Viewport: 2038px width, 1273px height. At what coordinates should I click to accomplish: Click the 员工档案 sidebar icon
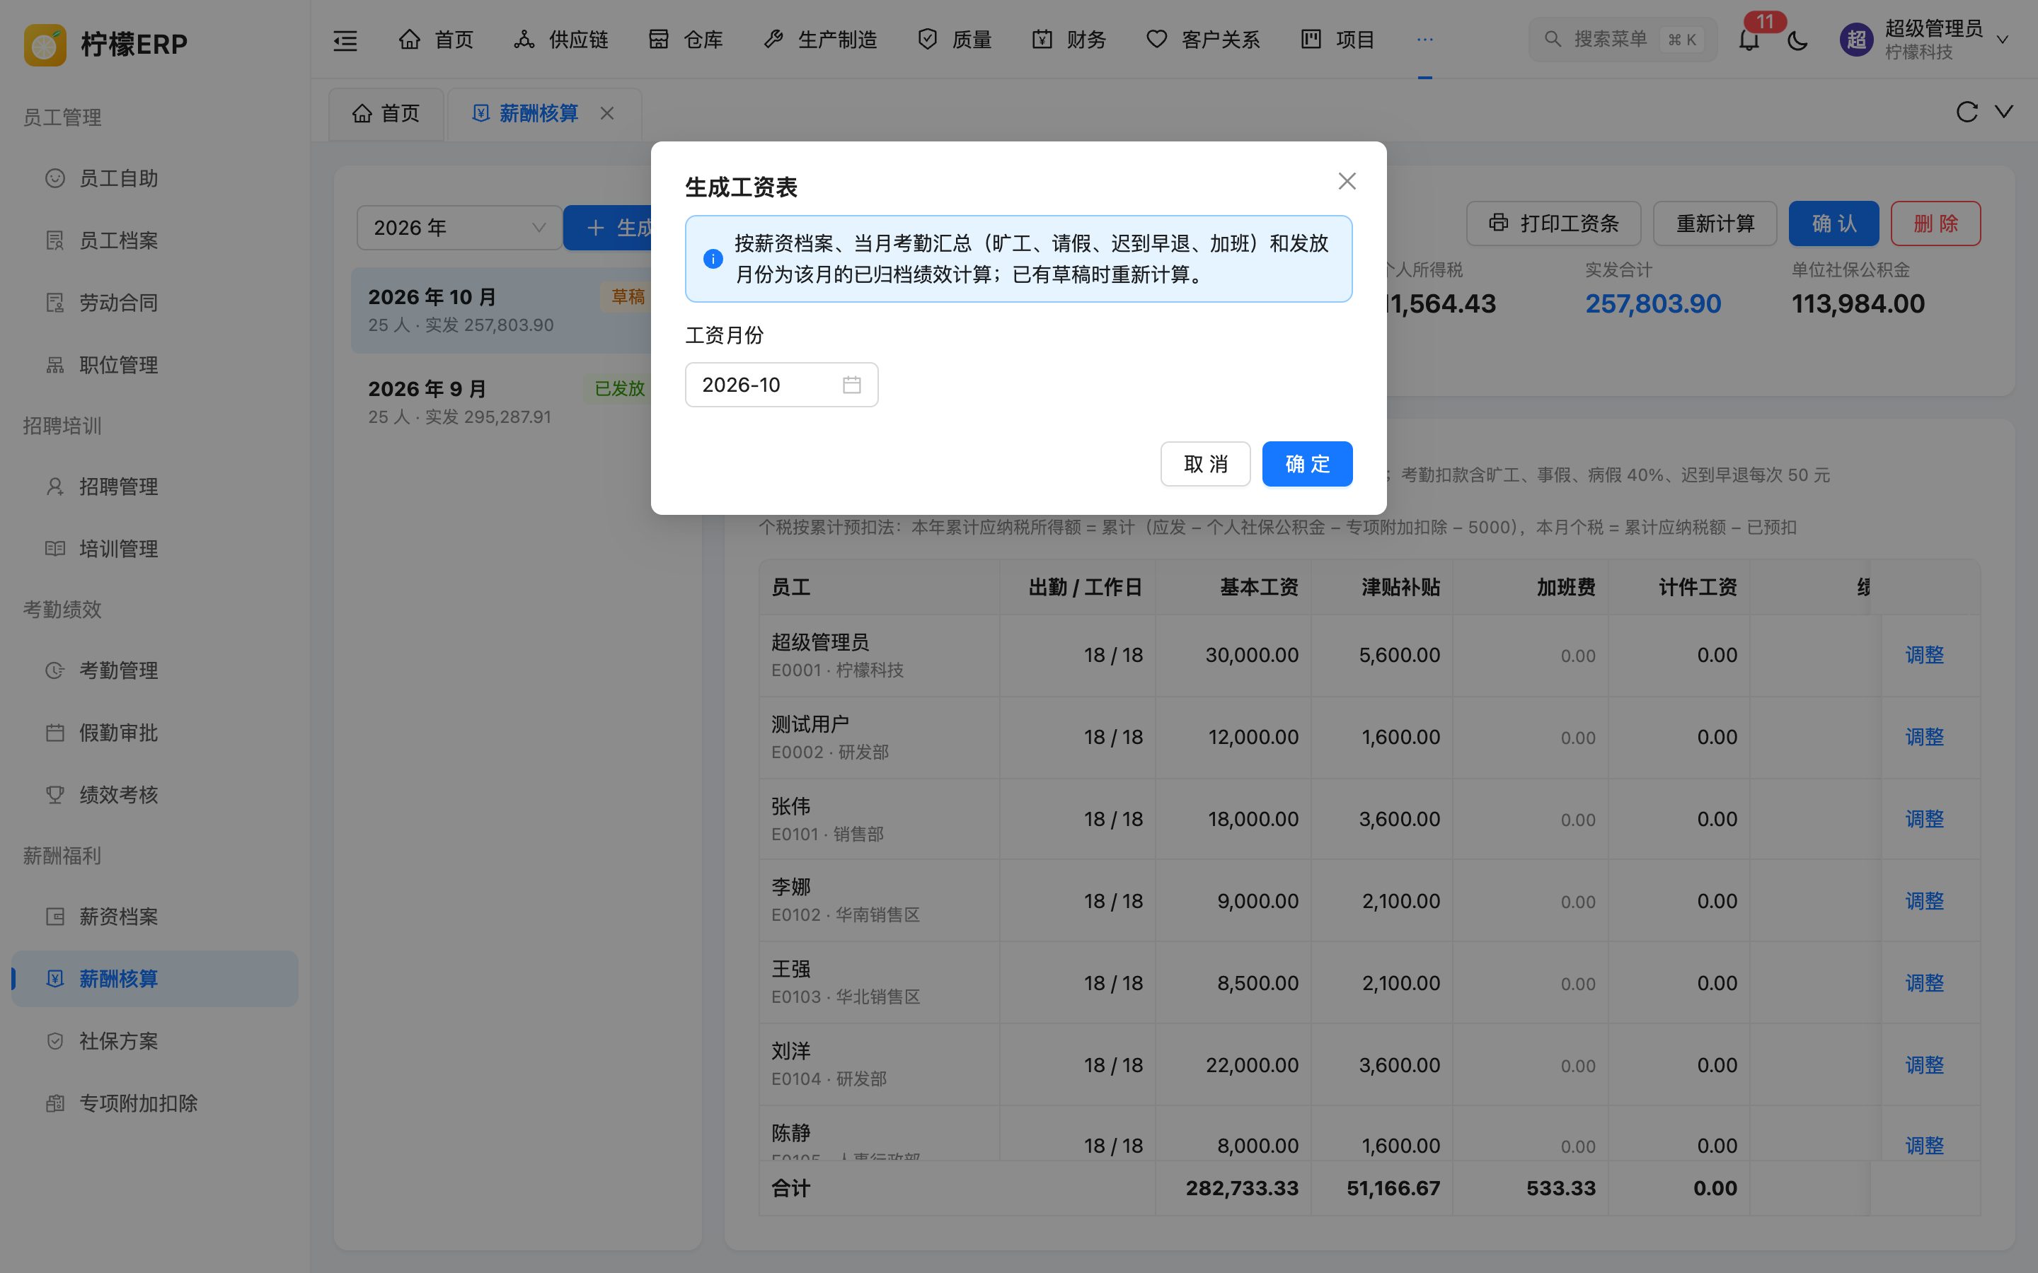pos(54,240)
